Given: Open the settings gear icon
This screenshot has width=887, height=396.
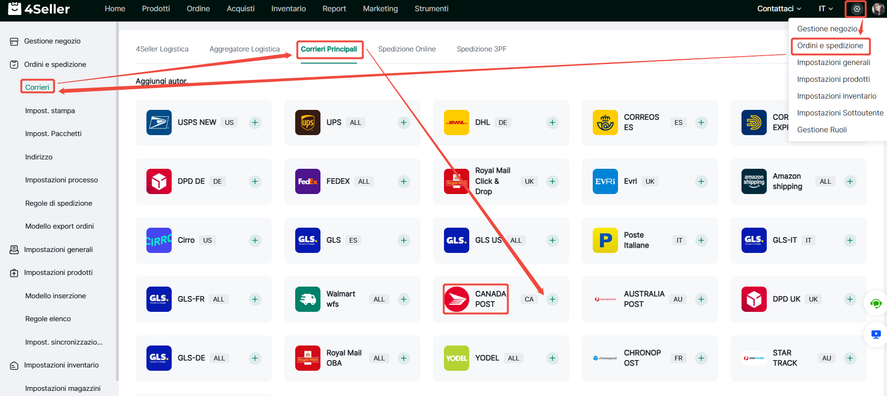Looking at the screenshot, I should pos(857,9).
